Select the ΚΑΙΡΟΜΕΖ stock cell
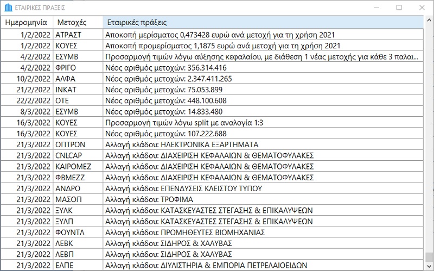434x271 pixels. [x=78, y=167]
